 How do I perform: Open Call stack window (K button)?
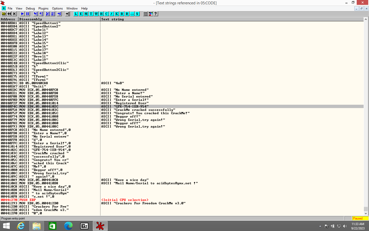(117, 14)
